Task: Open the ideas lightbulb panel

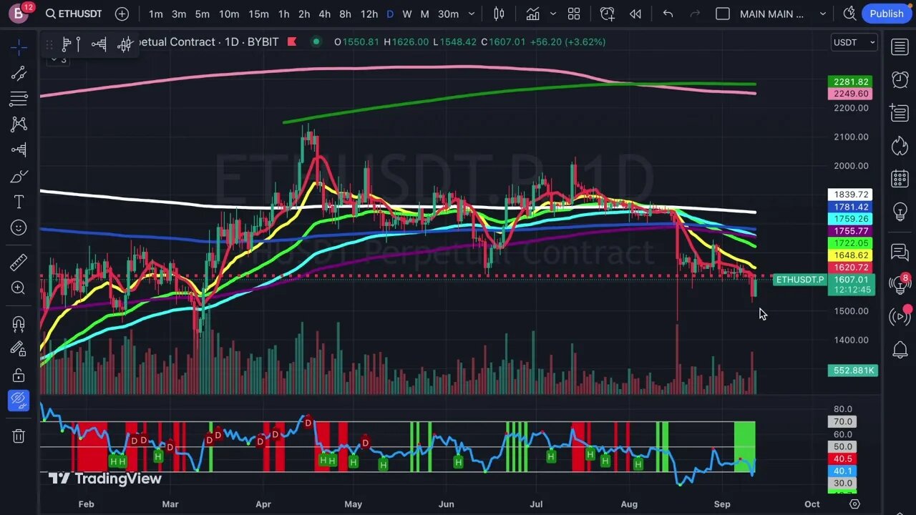Action: 900,212
